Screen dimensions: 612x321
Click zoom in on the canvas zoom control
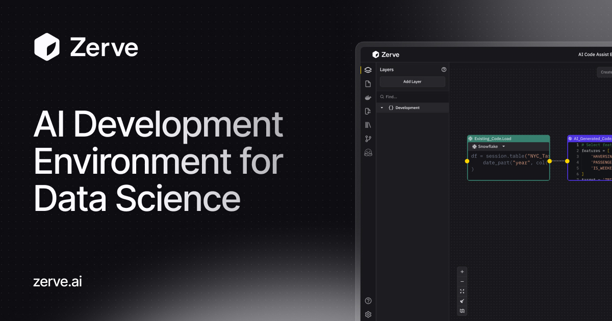click(x=462, y=272)
